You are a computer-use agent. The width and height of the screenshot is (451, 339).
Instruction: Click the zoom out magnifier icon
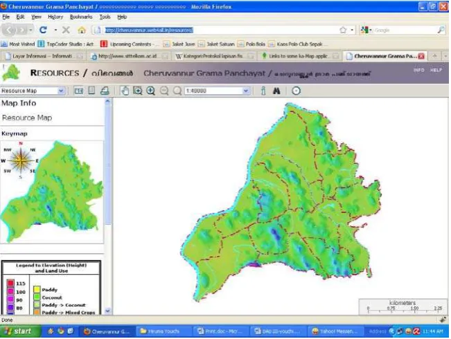tap(164, 91)
